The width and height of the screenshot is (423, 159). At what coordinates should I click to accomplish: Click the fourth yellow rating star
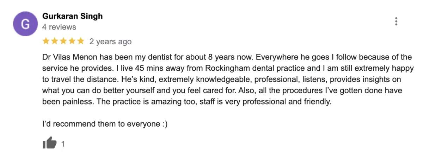tap(72, 41)
